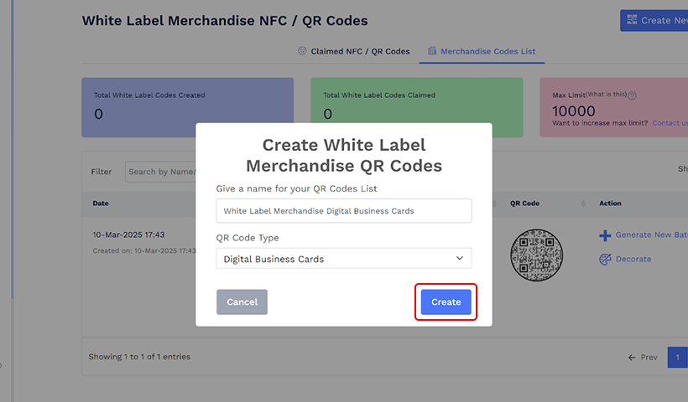Click the help icon beside Max Limit
Viewport: 688px width, 402px height.
click(x=632, y=95)
